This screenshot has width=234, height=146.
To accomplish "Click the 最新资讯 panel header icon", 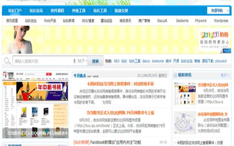I will [x=175, y=75].
